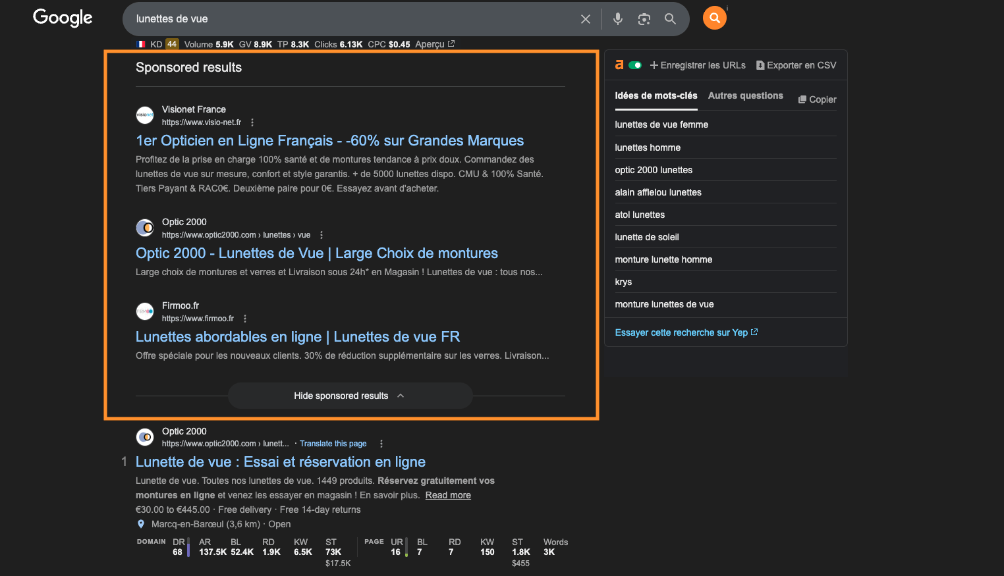The width and height of the screenshot is (1004, 576).
Task: Open options menu for Visionet France ad
Action: 252,122
